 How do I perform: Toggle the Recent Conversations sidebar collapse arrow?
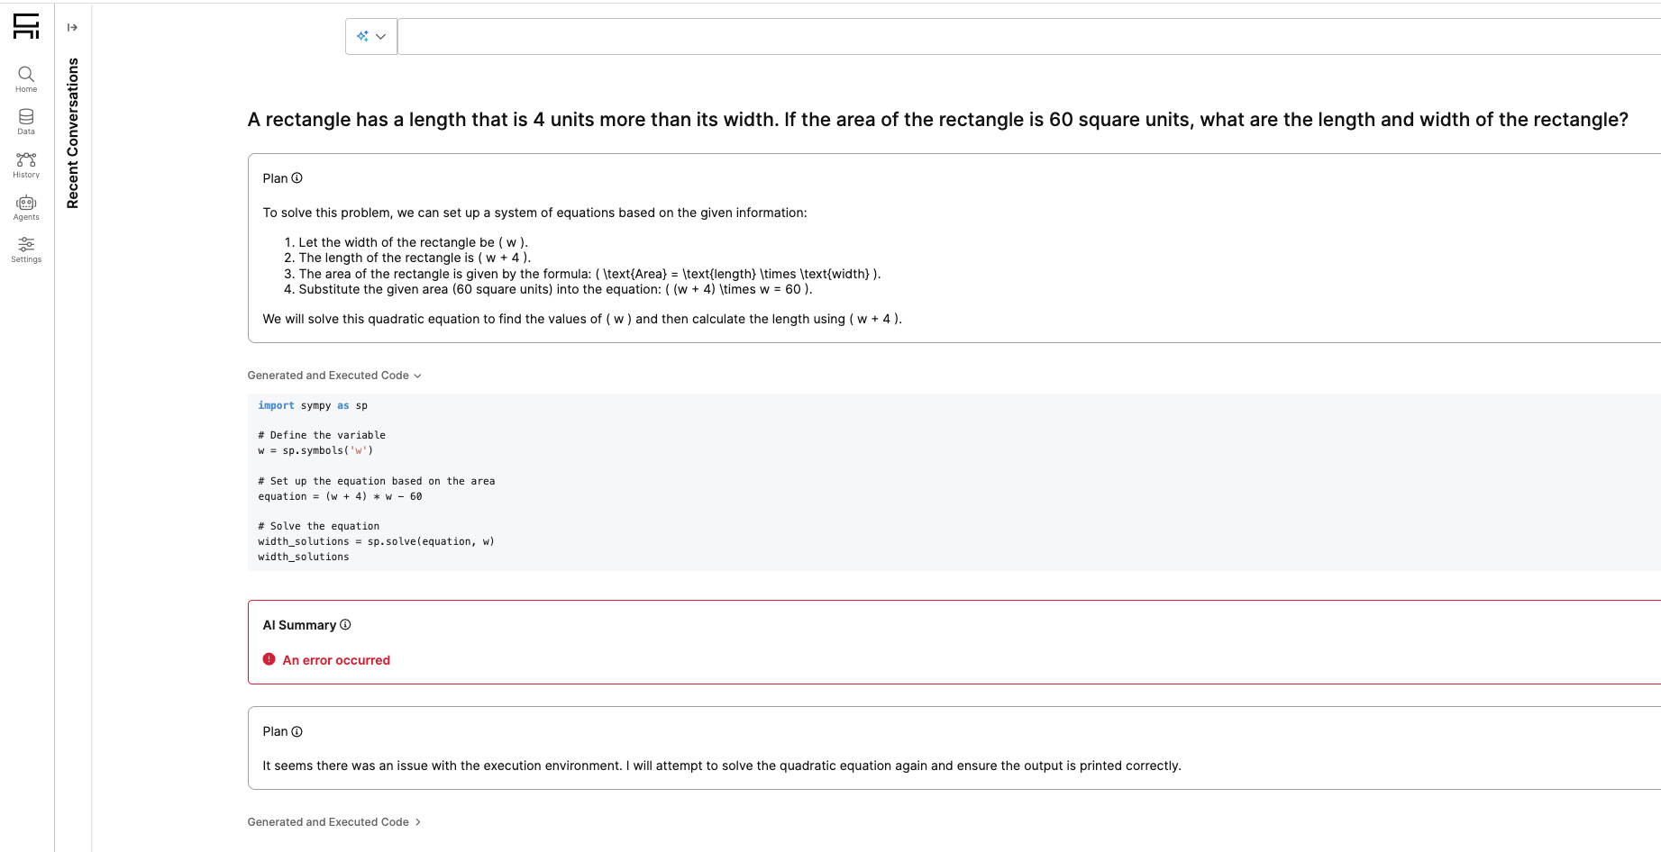point(72,27)
